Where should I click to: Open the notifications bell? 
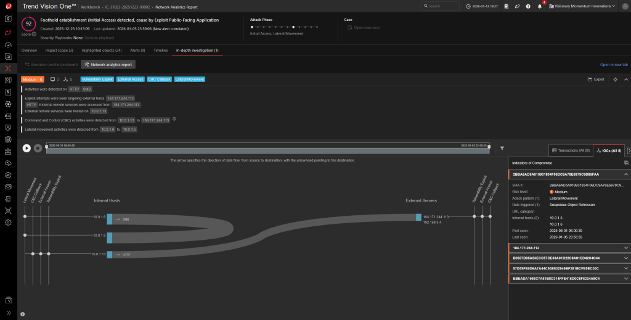pos(540,6)
